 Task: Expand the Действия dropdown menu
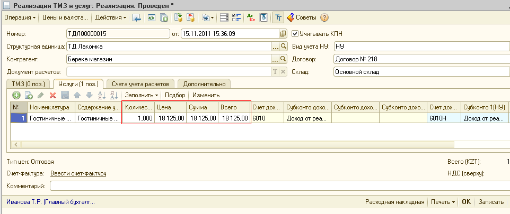[x=110, y=18]
